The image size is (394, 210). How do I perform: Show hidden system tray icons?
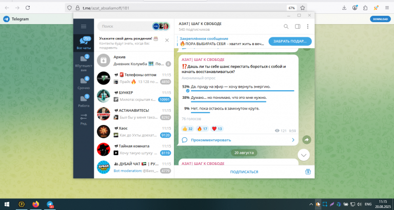point(311,204)
